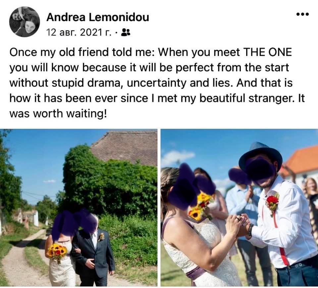Click the sunflower bouquet in the left photo
The height and width of the screenshot is (288, 318).
click(x=57, y=252)
